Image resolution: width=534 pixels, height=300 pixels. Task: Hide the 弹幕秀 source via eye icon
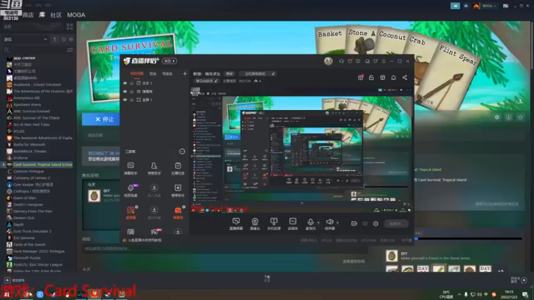click(125, 91)
